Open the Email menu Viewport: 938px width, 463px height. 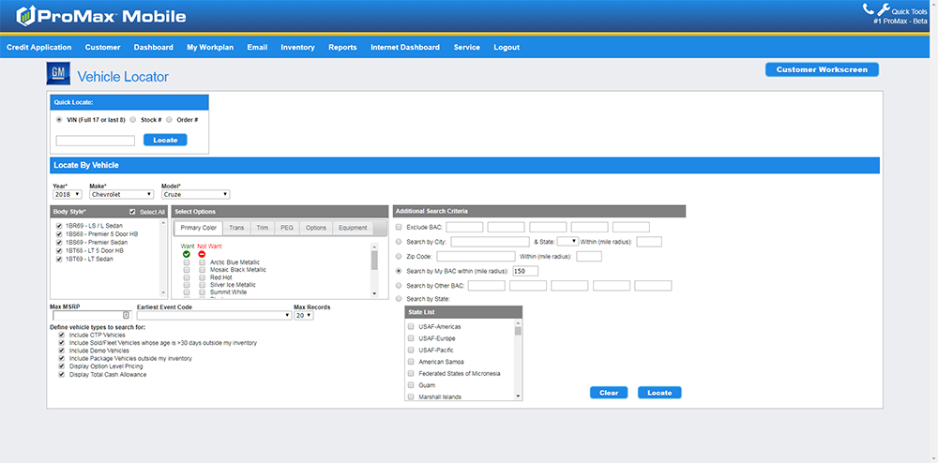[257, 47]
